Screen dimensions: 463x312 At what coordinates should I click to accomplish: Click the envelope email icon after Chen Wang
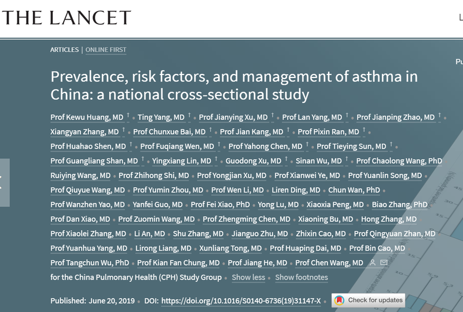point(384,262)
